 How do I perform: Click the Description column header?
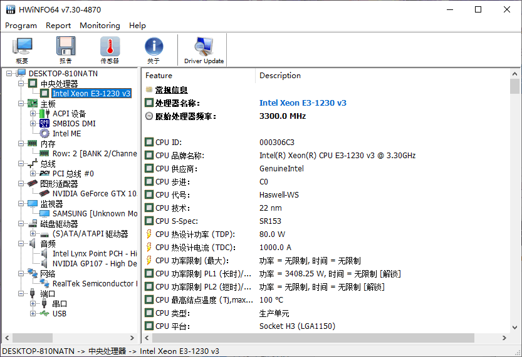click(x=280, y=76)
